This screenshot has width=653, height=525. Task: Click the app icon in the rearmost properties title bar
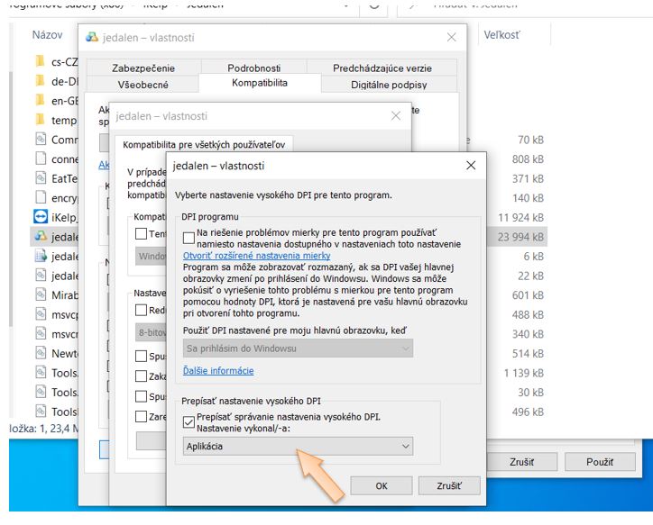(x=91, y=38)
